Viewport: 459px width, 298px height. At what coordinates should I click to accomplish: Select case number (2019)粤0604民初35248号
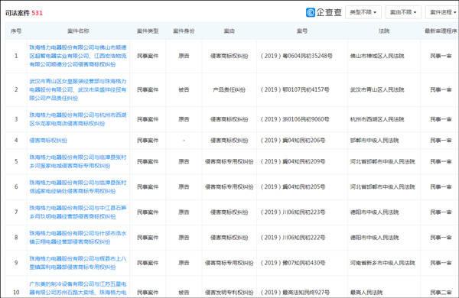coord(296,56)
